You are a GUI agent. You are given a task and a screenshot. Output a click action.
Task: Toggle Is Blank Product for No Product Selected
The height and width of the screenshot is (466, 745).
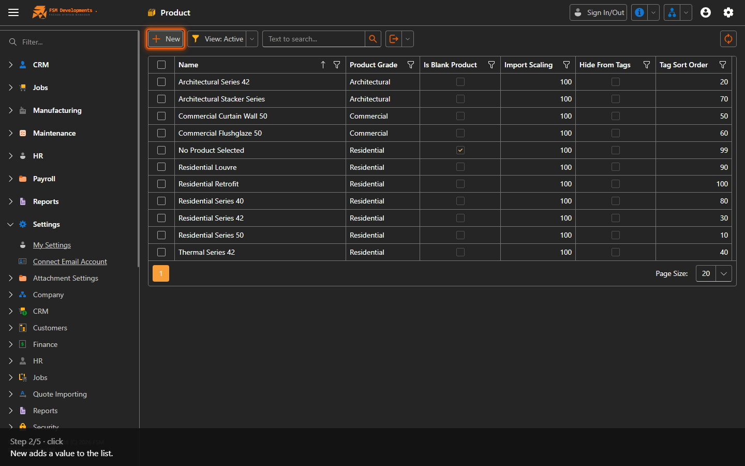(460, 150)
